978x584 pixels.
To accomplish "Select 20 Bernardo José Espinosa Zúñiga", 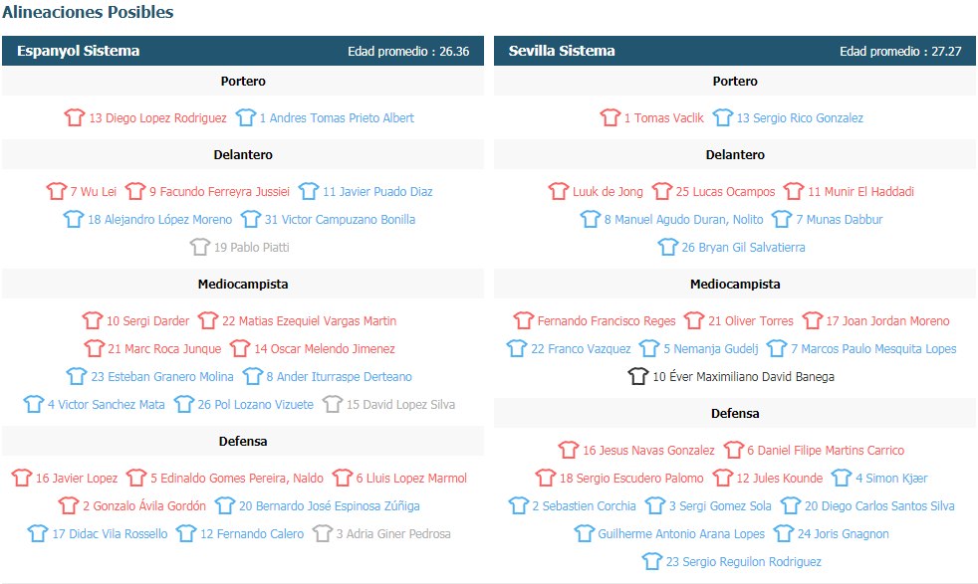I will coord(330,506).
